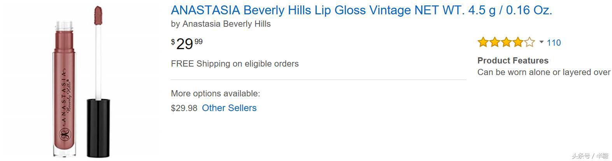Click the brand name Anastasia Beverly Hills byline

226,24
